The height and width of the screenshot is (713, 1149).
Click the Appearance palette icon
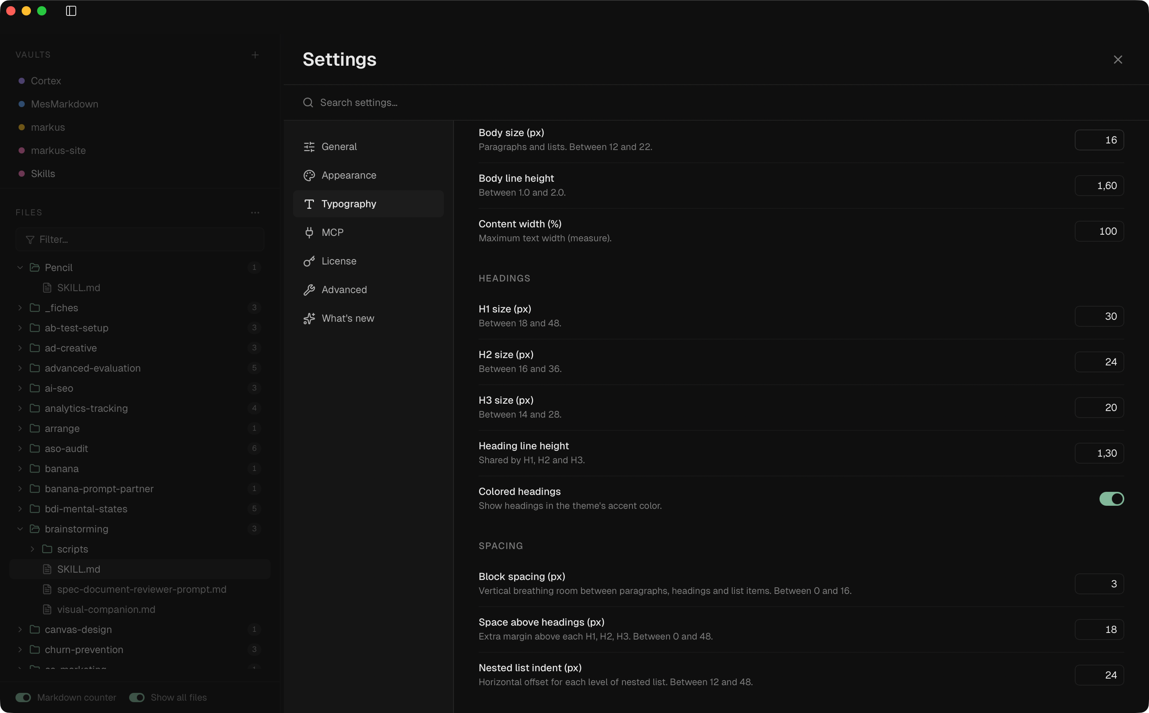coord(309,176)
